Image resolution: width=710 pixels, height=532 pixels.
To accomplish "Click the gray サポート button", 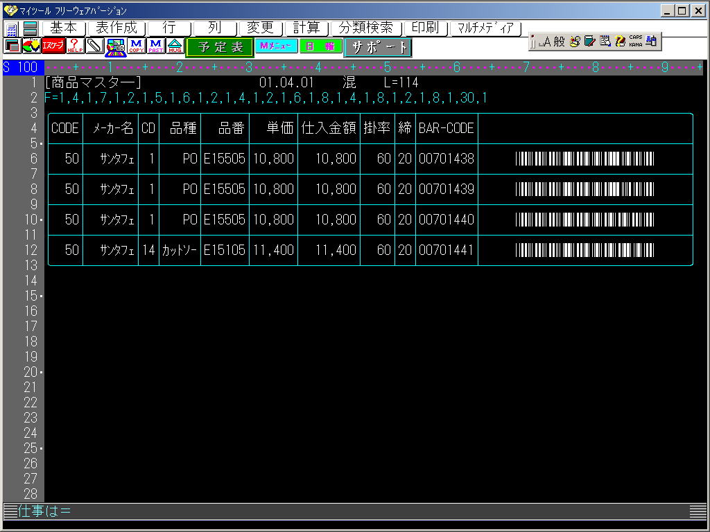I will tap(378, 48).
